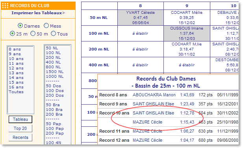Pick 100 NL in event list

53,53
